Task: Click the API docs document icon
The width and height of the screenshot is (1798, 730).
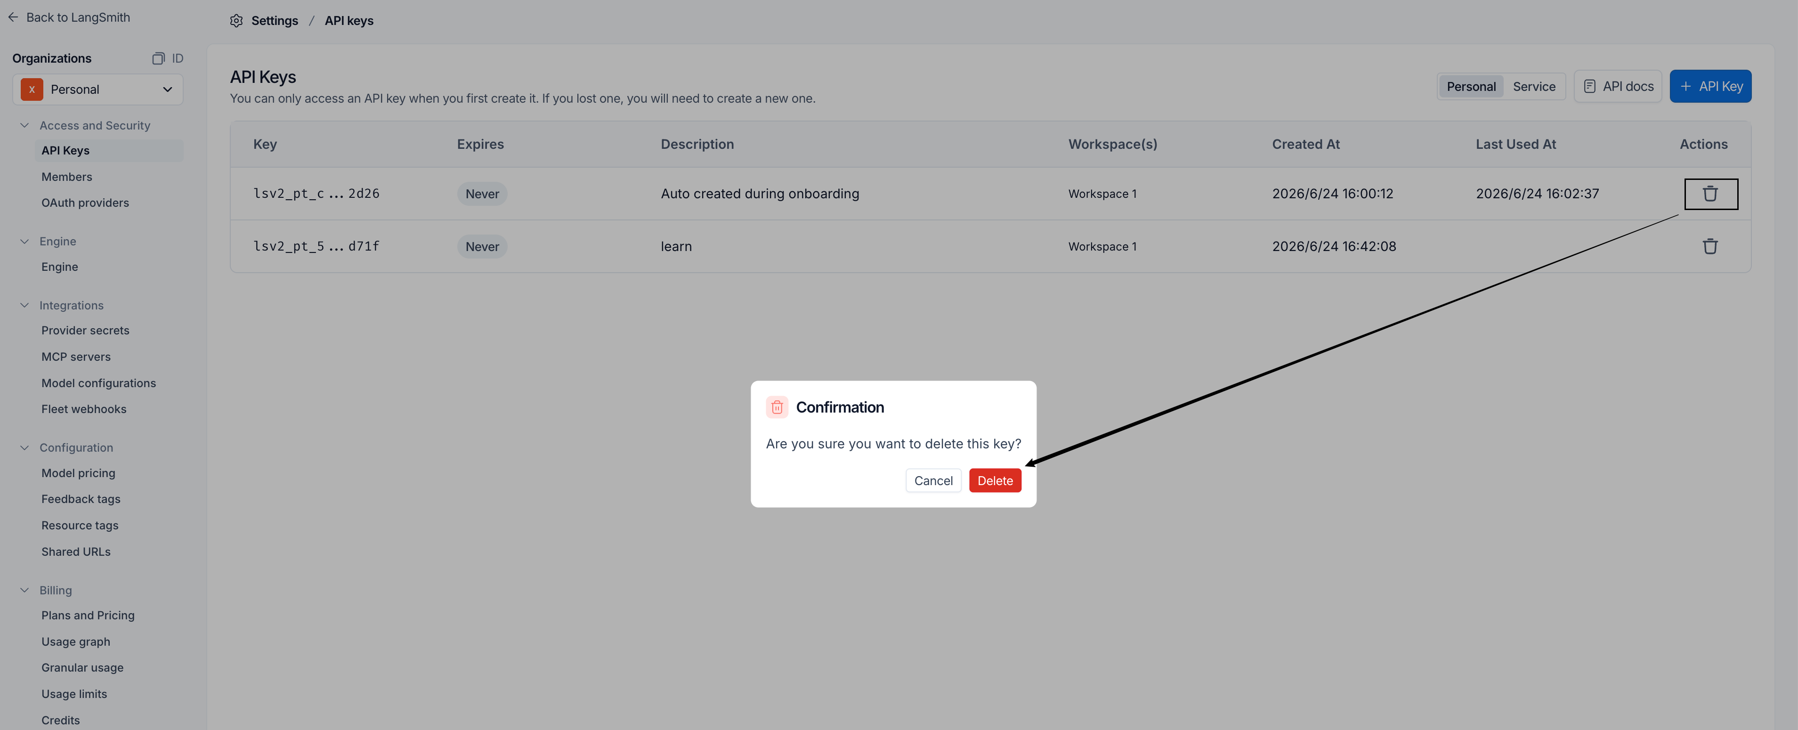Action: (1589, 87)
